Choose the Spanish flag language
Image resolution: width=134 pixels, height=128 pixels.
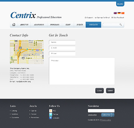click(123, 13)
